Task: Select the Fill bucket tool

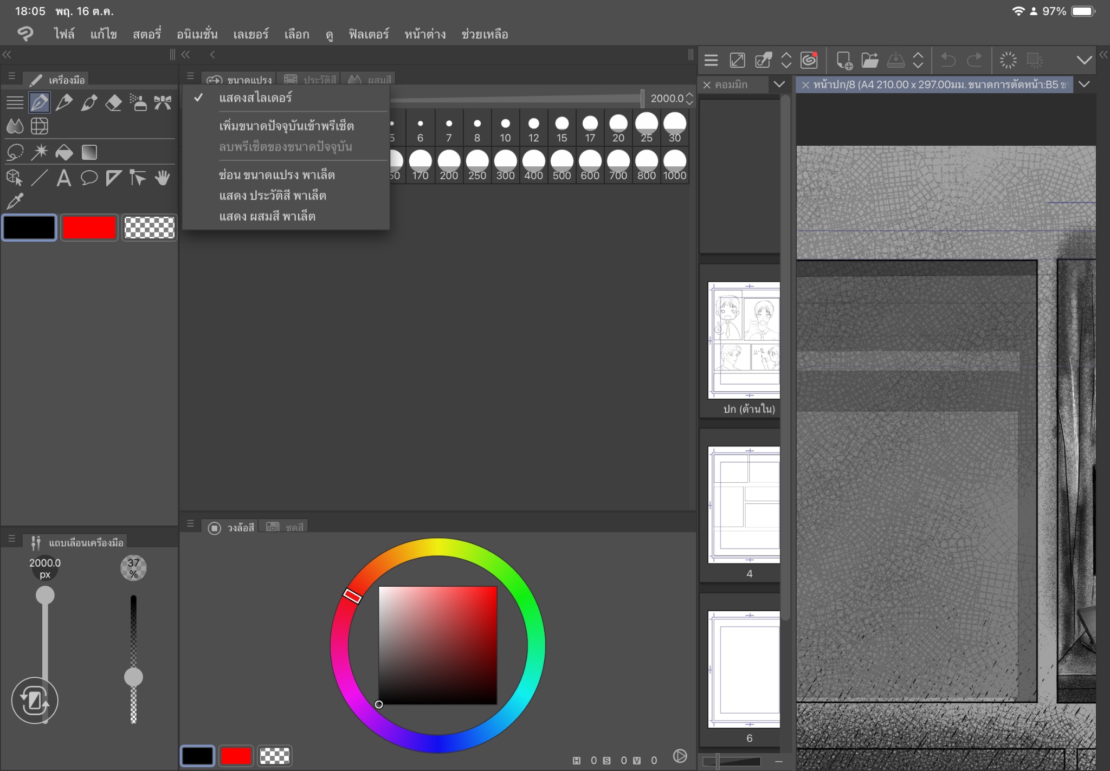Action: point(64,153)
